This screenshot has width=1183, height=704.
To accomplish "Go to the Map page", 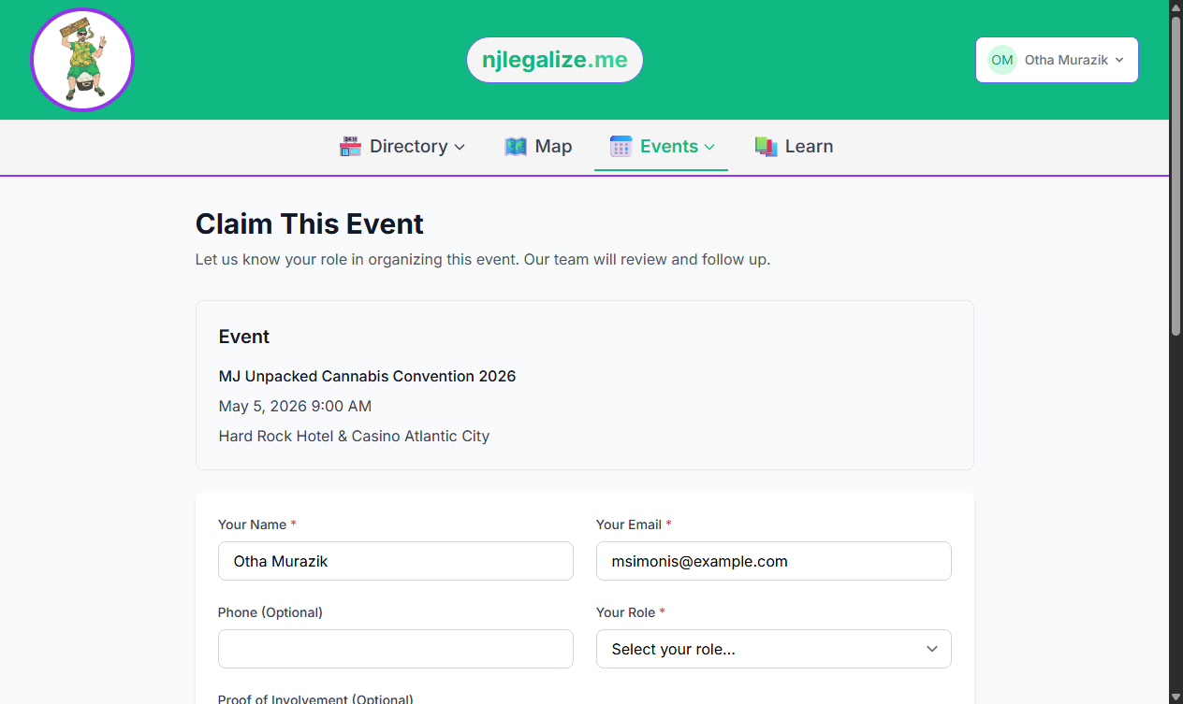I will [x=538, y=147].
